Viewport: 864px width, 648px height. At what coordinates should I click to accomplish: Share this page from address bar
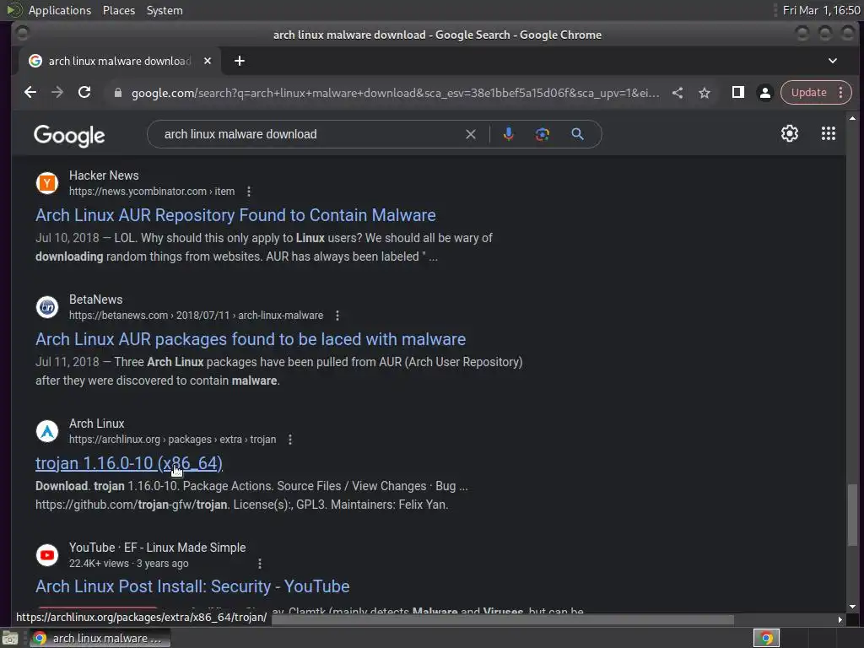click(678, 93)
